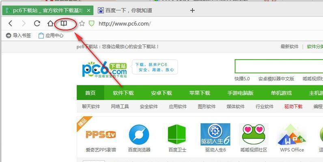Open the 媒体软件 category
Screen dimensions: 323x162
click(x=236, y=107)
